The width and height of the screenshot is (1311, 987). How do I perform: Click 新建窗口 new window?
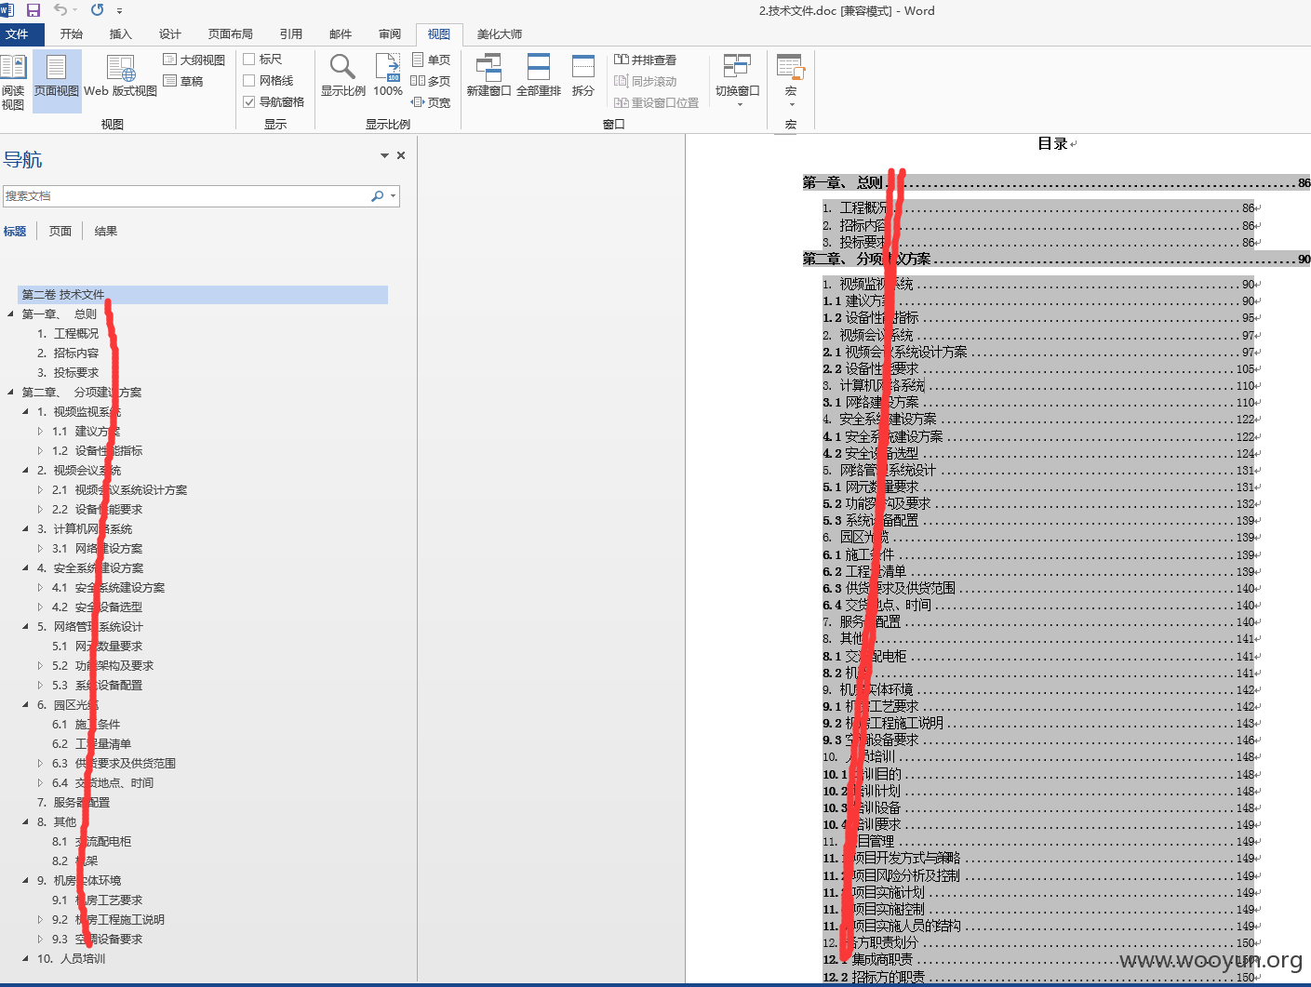click(488, 76)
